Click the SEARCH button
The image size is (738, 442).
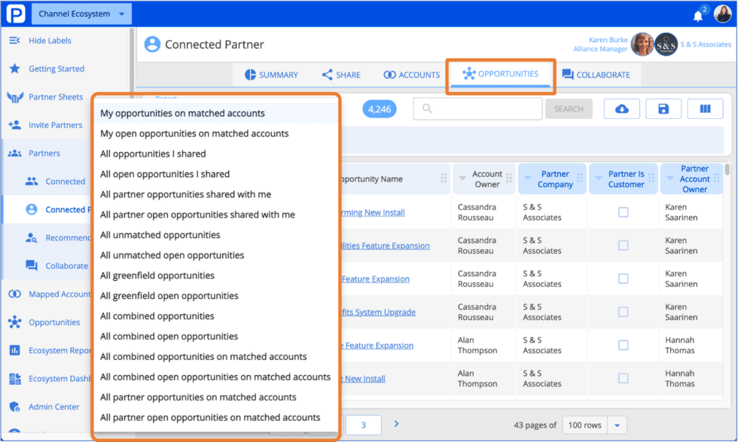point(569,108)
